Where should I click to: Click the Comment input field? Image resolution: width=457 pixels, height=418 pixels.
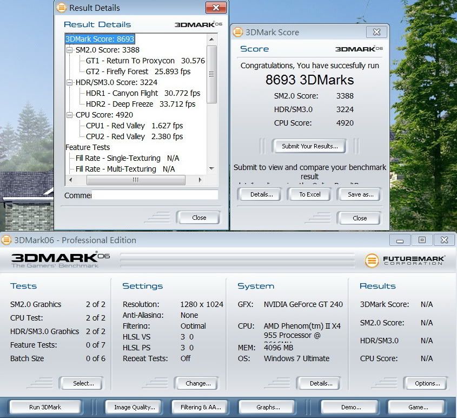point(155,195)
